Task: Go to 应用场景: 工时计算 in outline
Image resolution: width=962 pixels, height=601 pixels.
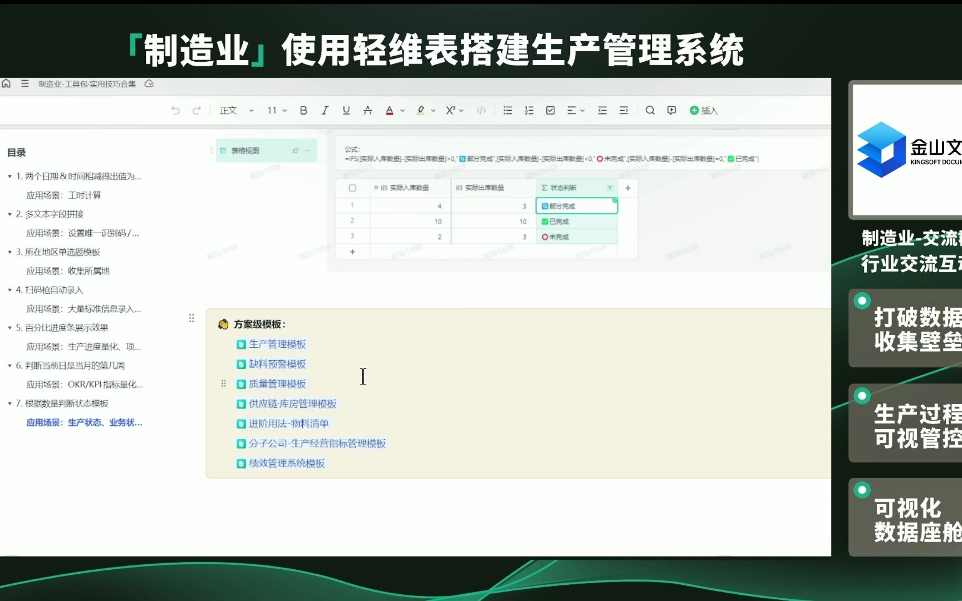Action: pyautogui.click(x=63, y=195)
